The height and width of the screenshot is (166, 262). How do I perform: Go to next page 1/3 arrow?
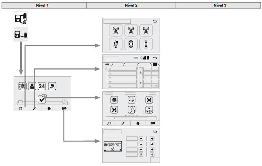pos(155,86)
